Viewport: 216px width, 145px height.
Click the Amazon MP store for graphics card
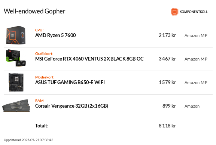tap(196, 59)
